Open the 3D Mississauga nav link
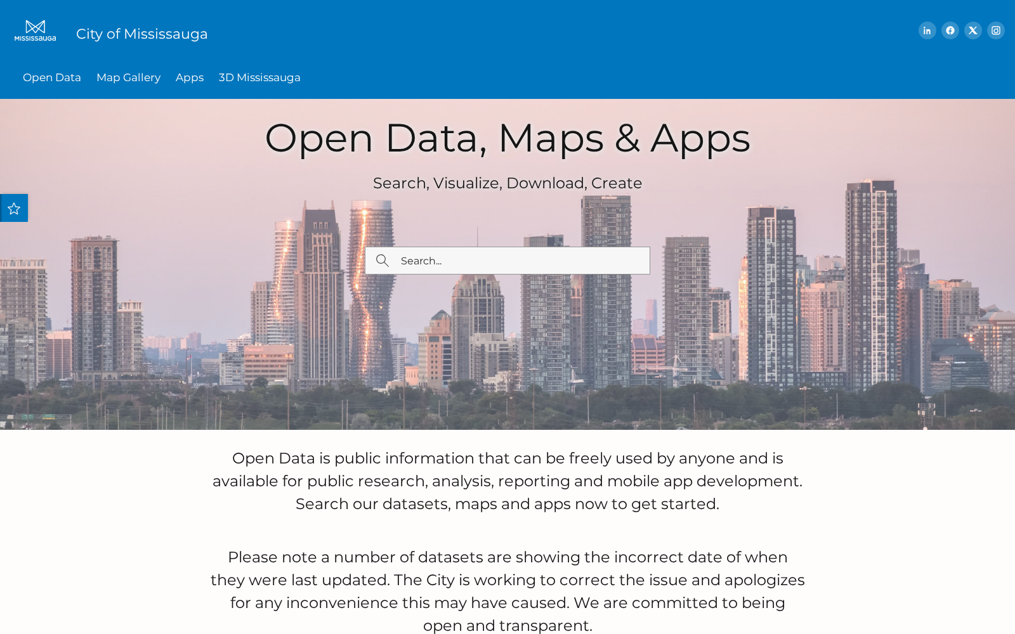The height and width of the screenshot is (634, 1015). pyautogui.click(x=259, y=77)
